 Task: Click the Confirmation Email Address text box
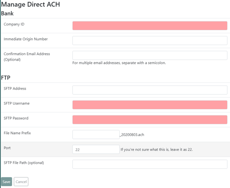coord(150,55)
